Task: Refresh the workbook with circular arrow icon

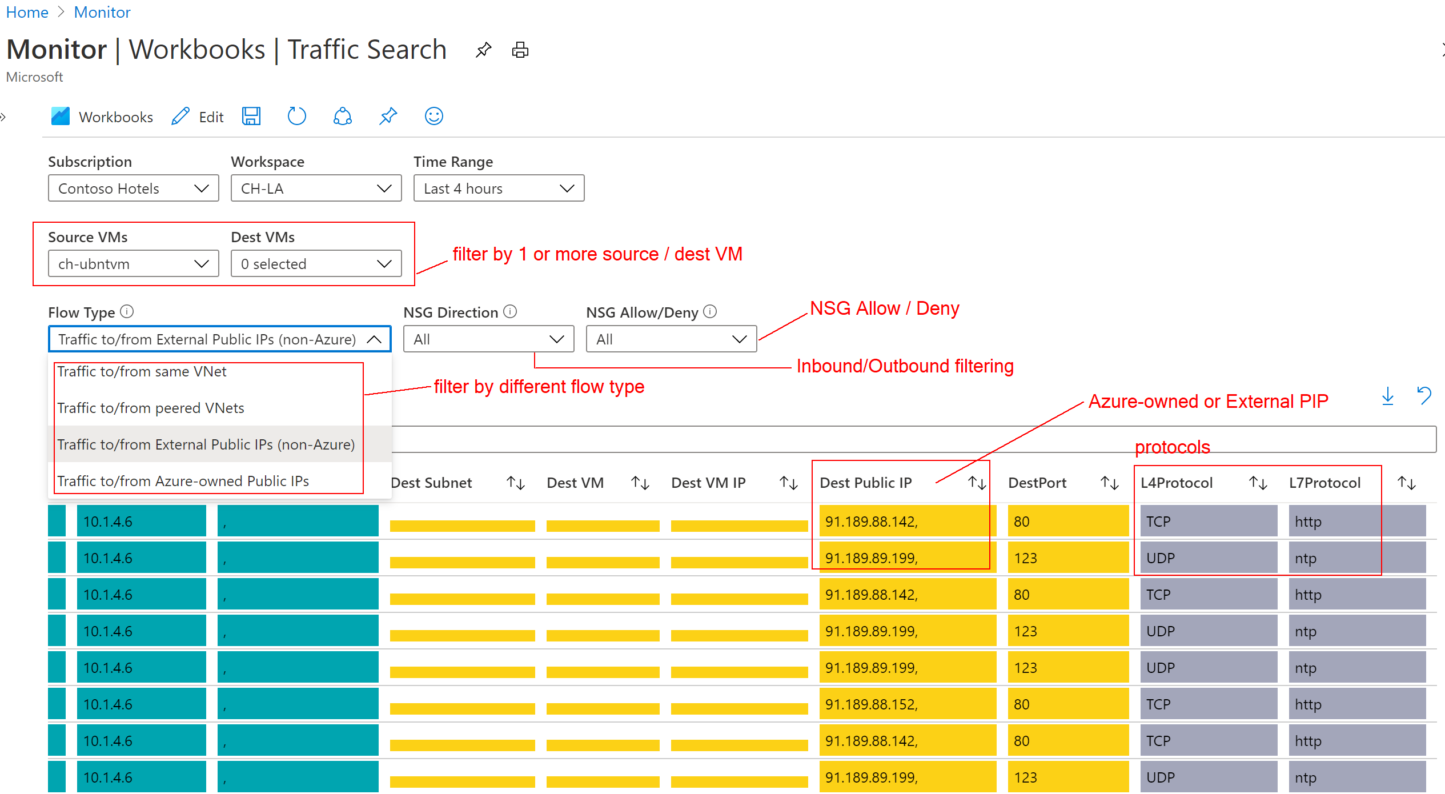Action: click(296, 117)
